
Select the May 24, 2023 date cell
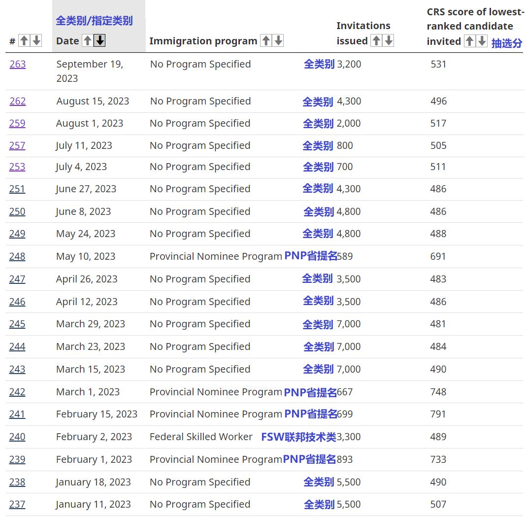tap(86, 234)
